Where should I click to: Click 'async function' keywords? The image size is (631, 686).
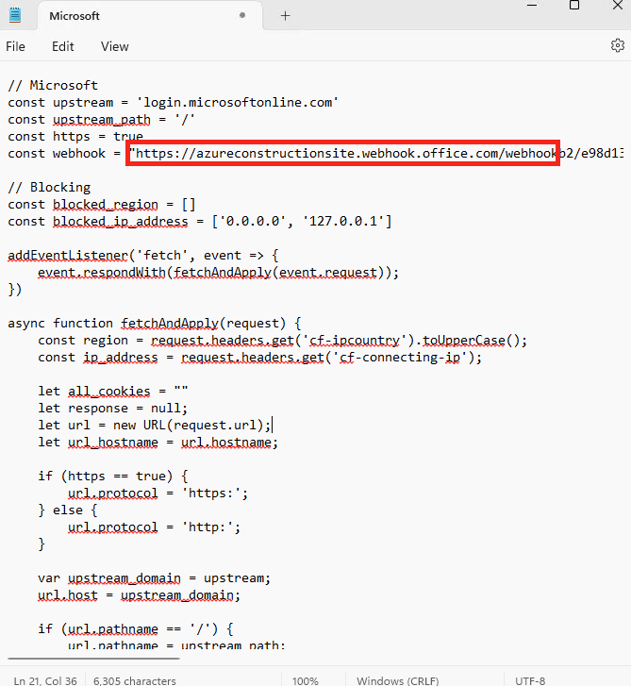pos(60,324)
